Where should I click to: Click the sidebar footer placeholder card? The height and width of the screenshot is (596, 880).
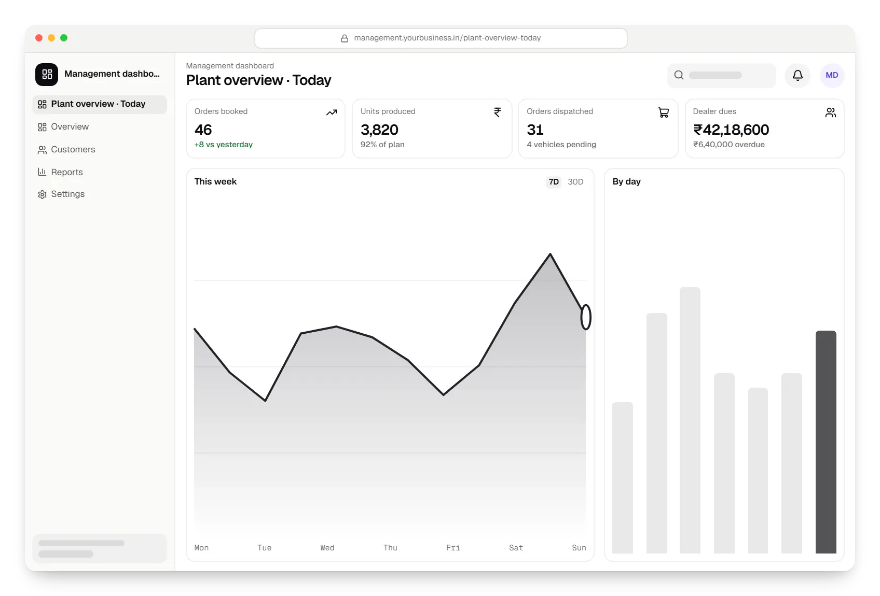(100, 548)
